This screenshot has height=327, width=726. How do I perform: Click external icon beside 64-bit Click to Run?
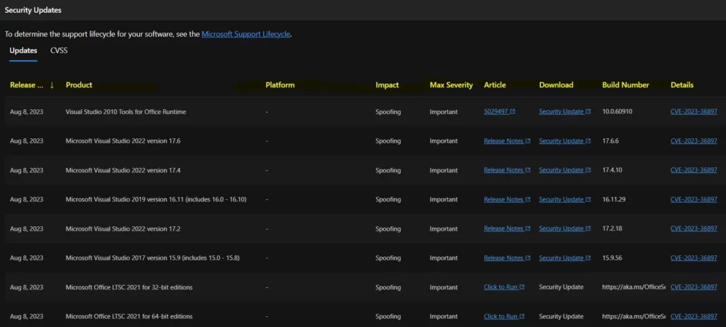(522, 316)
